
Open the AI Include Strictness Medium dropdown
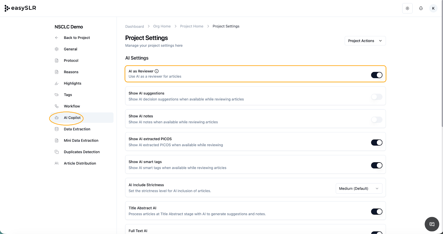click(359, 189)
